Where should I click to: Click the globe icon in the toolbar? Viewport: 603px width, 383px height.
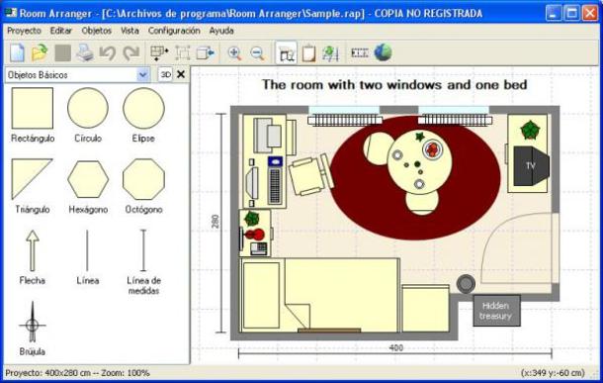383,52
